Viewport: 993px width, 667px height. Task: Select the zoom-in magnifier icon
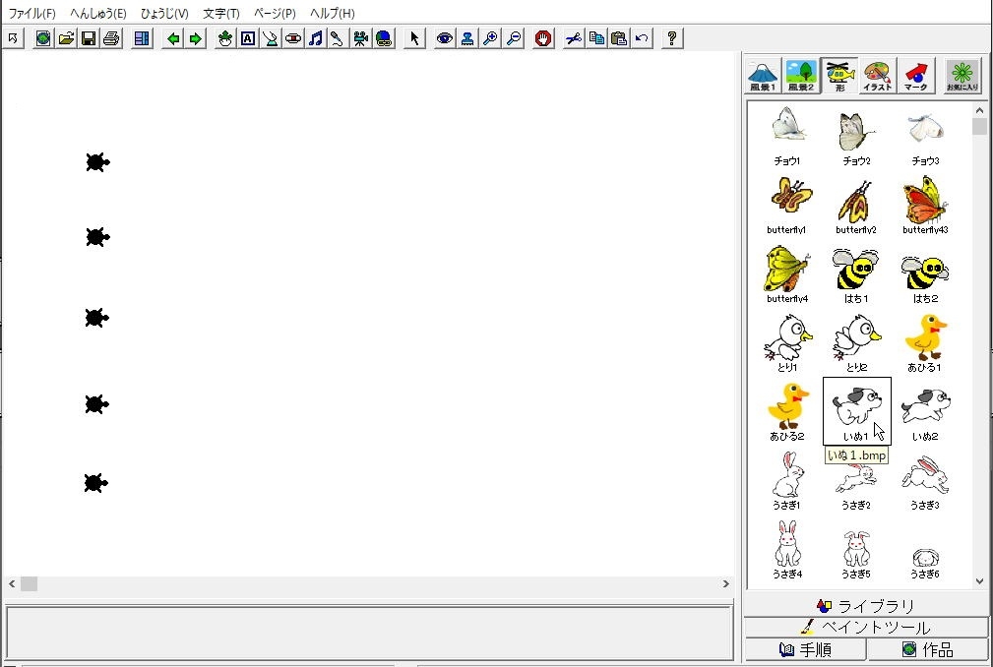point(491,38)
